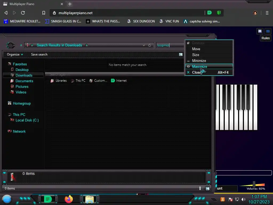Screen dimensions: 273x205
Task: Open the Start orb on taskbar
Action: tap(7, 199)
